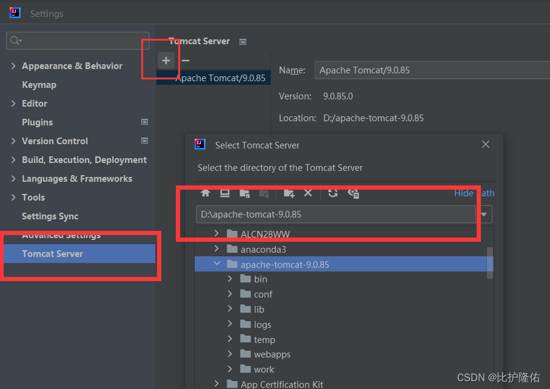
Task: Select the webapps folder
Action: pyautogui.click(x=272, y=354)
